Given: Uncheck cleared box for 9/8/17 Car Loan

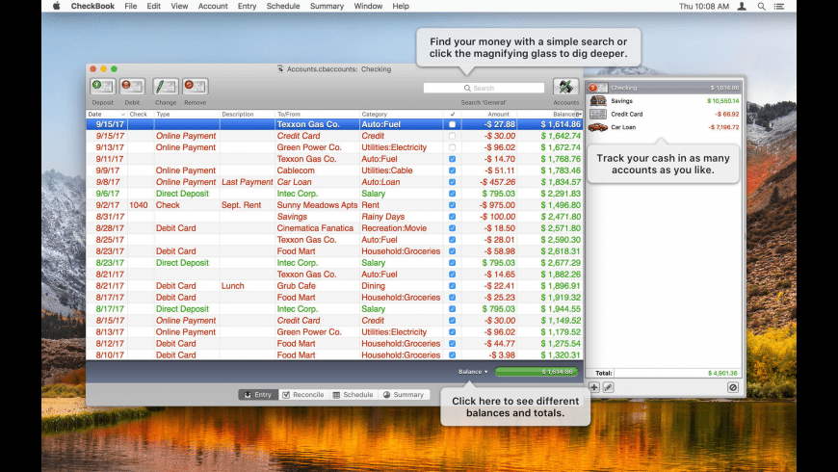Looking at the screenshot, I should pos(452,182).
